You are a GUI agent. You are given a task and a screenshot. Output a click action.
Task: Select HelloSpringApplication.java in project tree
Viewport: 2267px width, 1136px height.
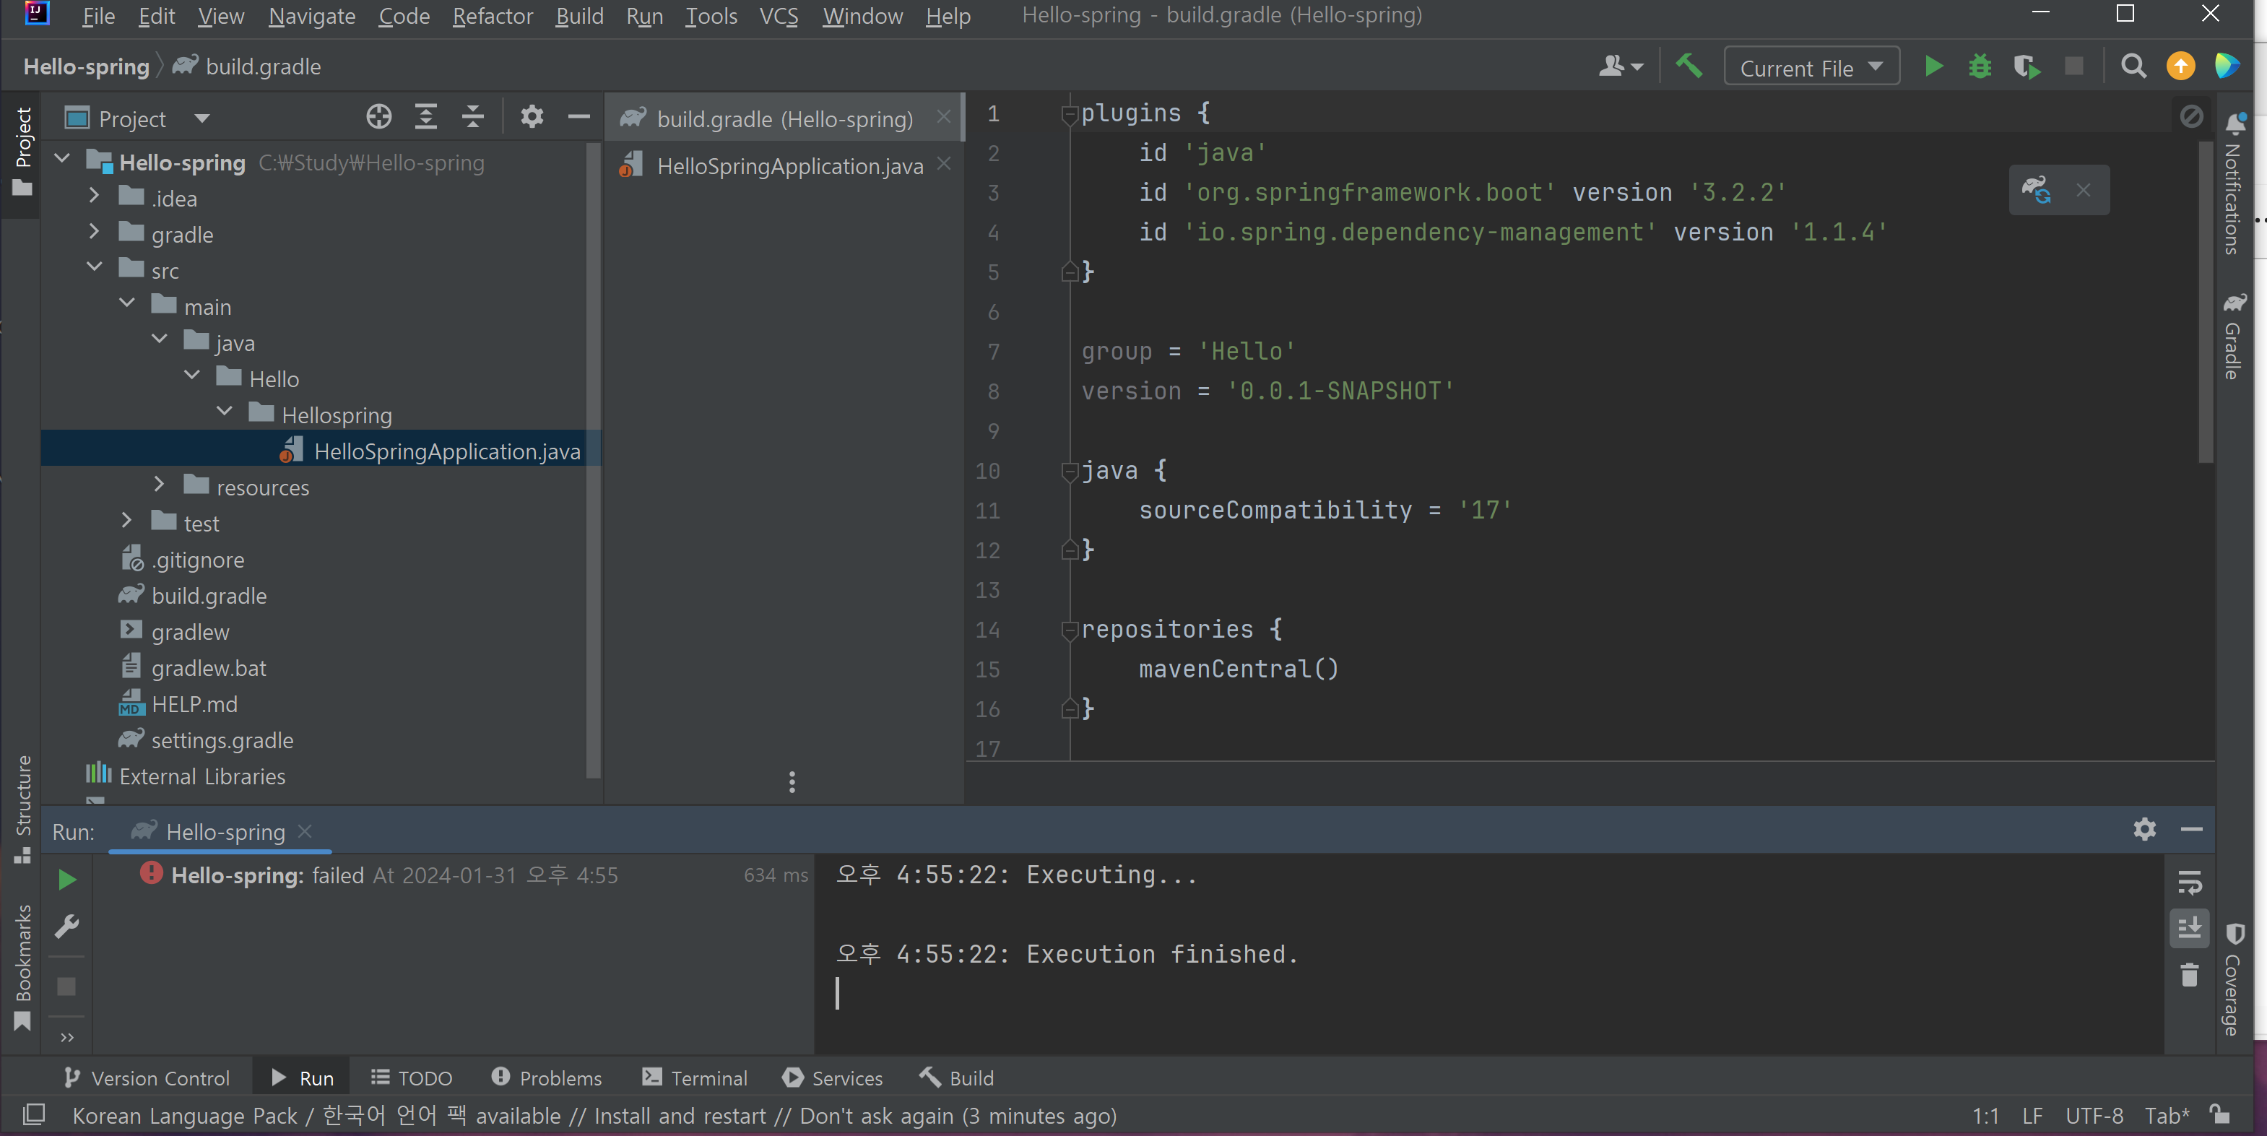tap(446, 451)
